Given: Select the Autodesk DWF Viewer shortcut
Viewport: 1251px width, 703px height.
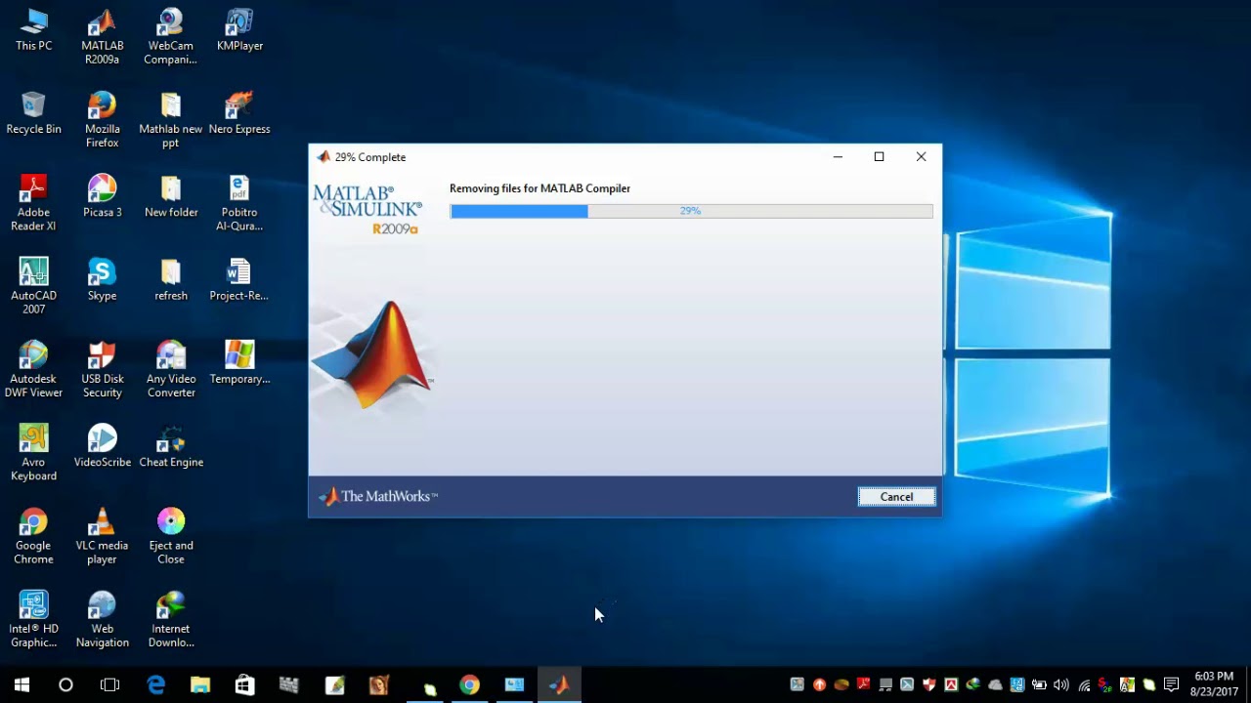Looking at the screenshot, I should pyautogui.click(x=33, y=370).
